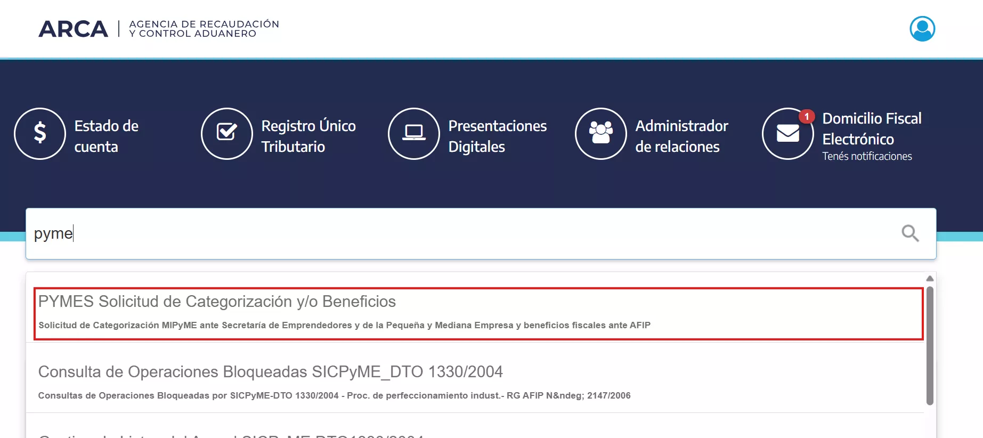Go to Registro Único Tributario label
The width and height of the screenshot is (983, 438).
pos(308,136)
